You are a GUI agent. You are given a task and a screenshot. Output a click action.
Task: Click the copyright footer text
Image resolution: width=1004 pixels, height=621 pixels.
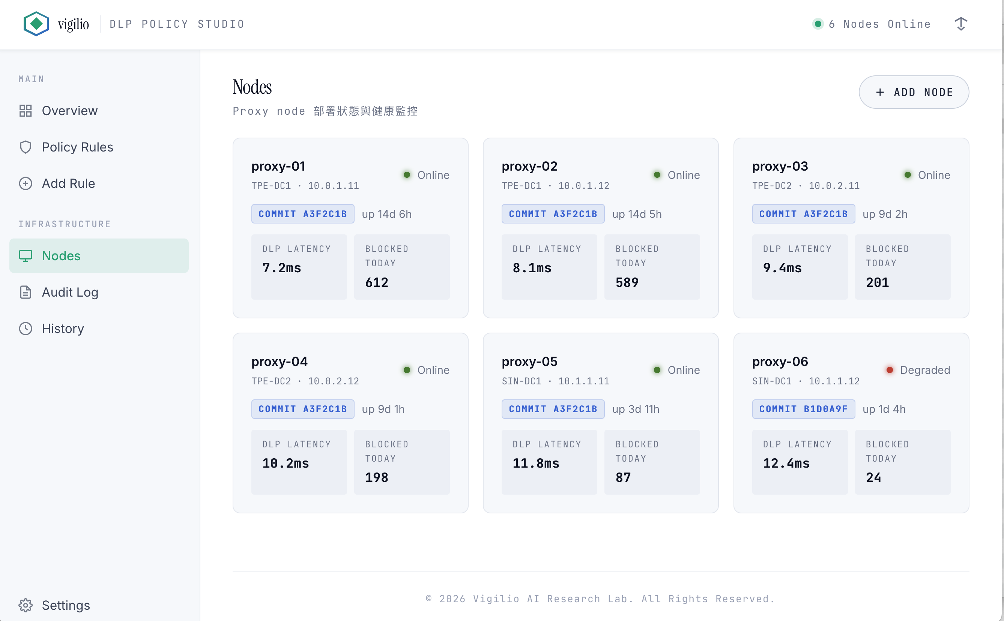[x=600, y=599]
